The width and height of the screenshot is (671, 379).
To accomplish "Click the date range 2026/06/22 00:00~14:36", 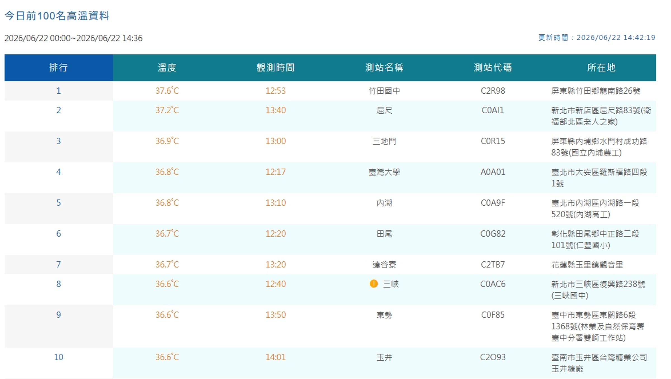I will click(x=73, y=38).
